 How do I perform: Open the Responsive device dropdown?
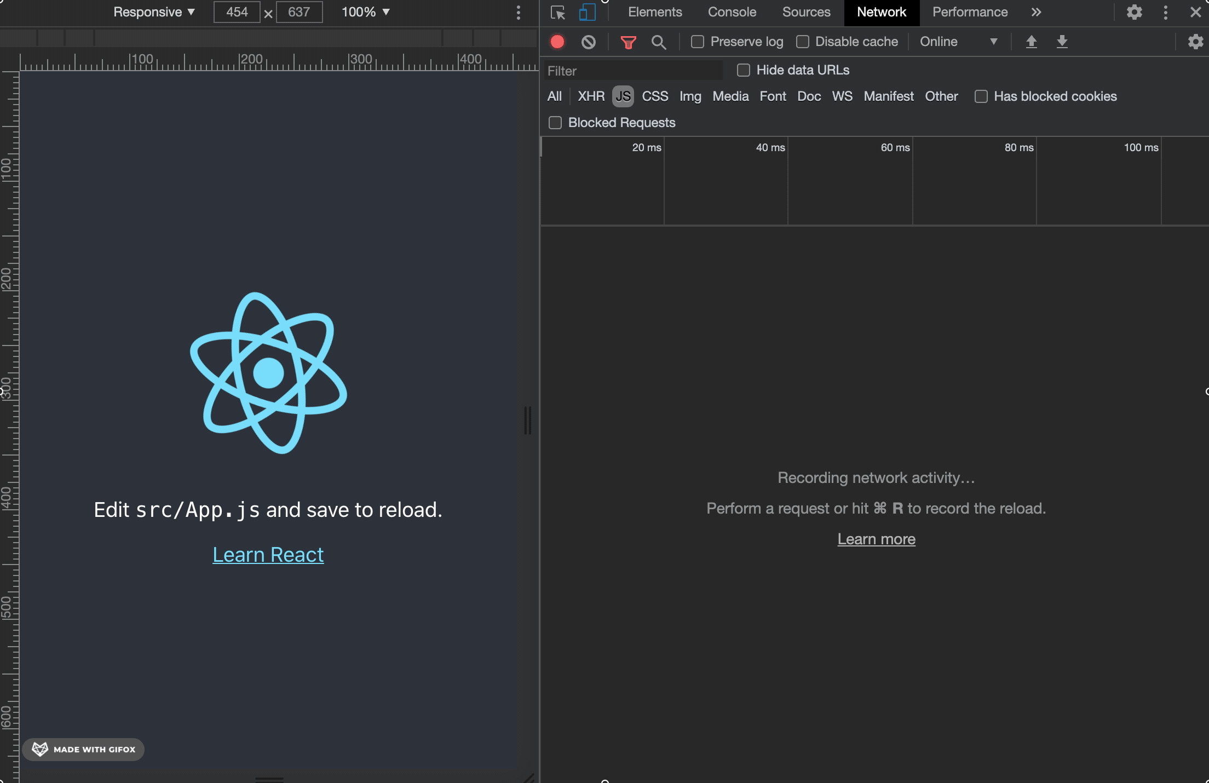click(x=154, y=12)
